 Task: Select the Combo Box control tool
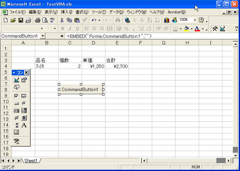[24, 111]
